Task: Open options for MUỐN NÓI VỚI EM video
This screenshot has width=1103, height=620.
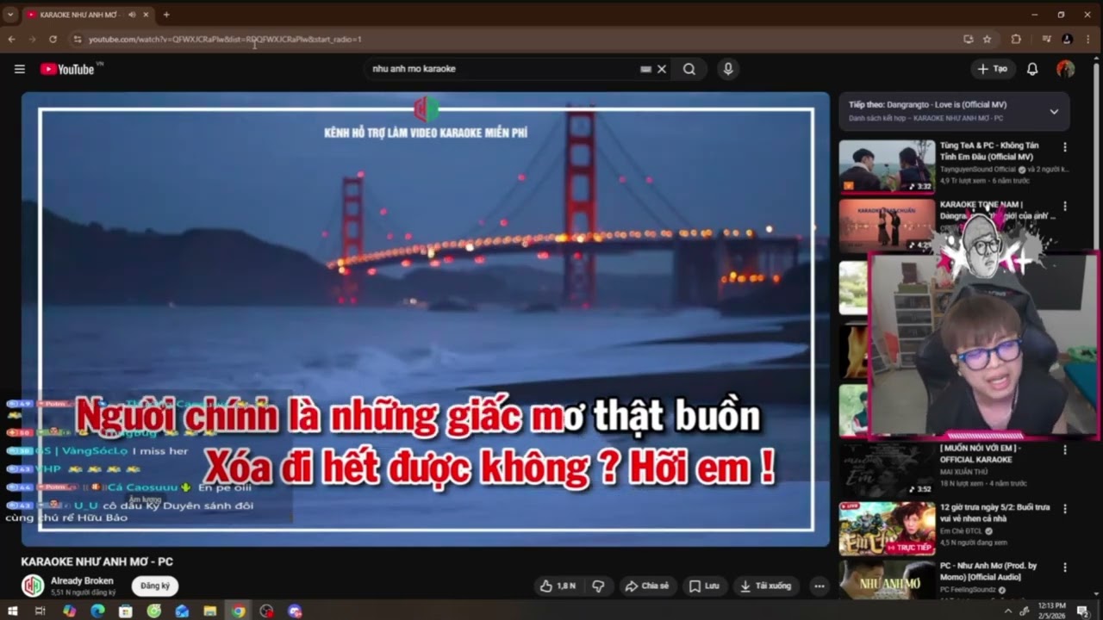Action: pos(1065,449)
